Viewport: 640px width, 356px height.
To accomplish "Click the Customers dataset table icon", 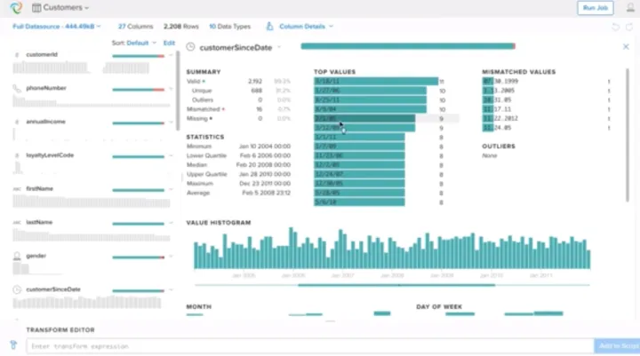I will pyautogui.click(x=36, y=8).
